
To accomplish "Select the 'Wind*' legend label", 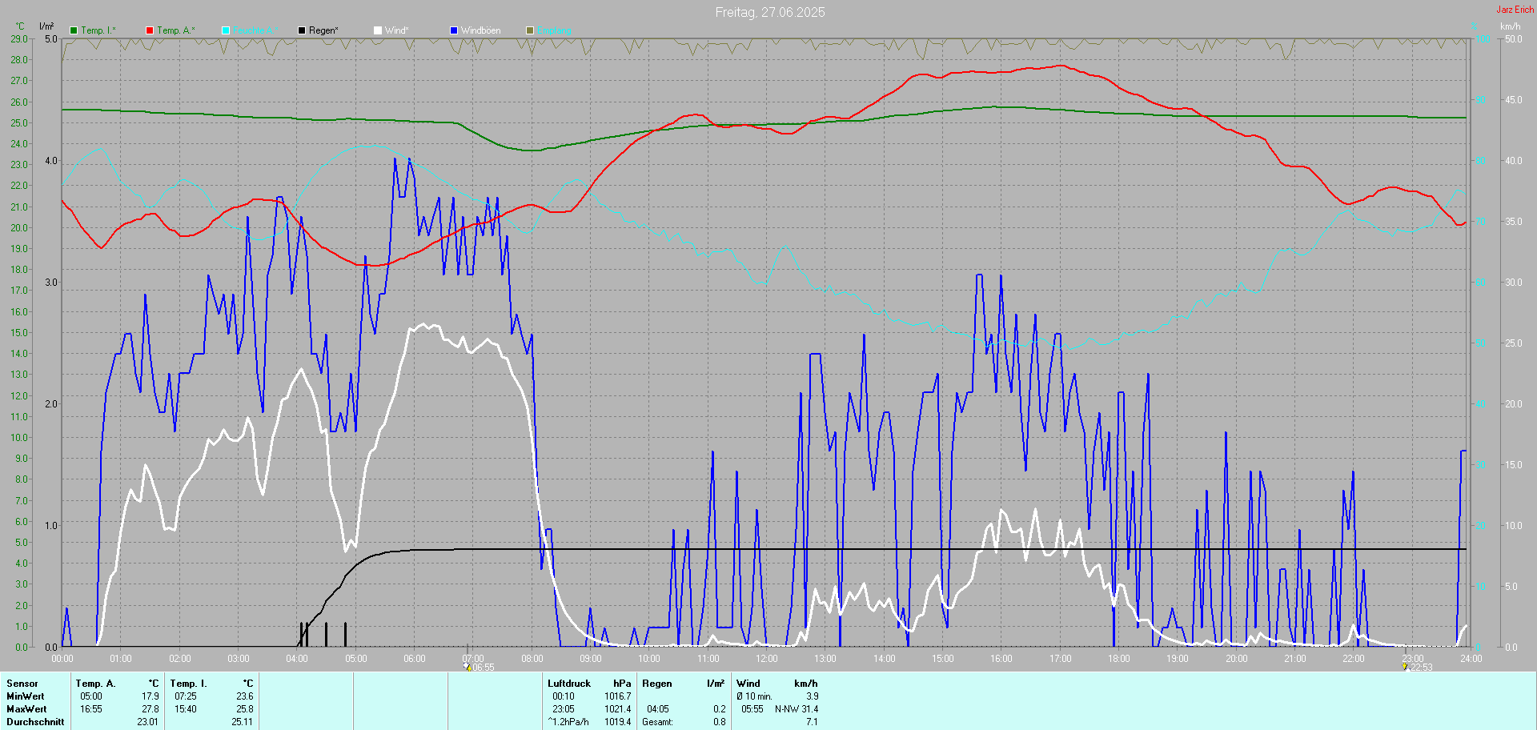I will tap(397, 30).
